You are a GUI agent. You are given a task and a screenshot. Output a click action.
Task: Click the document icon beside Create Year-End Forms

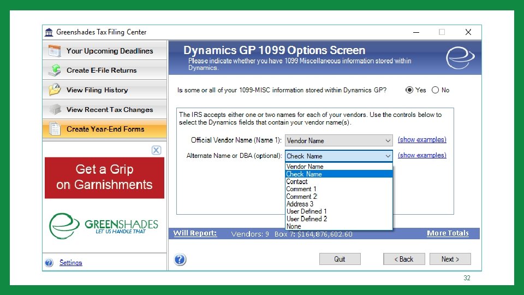coord(55,129)
